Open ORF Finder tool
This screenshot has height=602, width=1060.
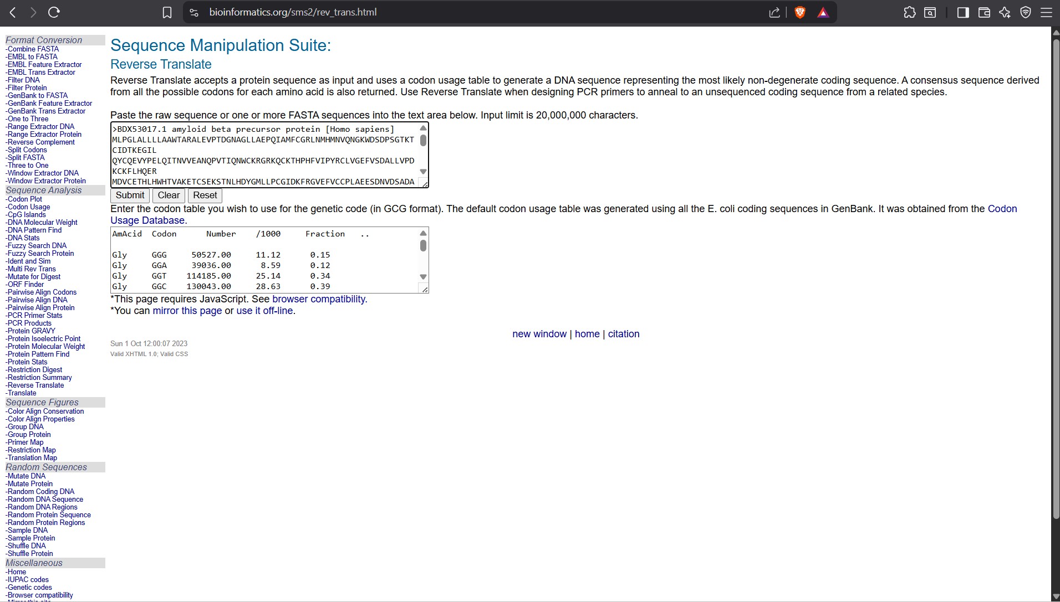pyautogui.click(x=26, y=284)
